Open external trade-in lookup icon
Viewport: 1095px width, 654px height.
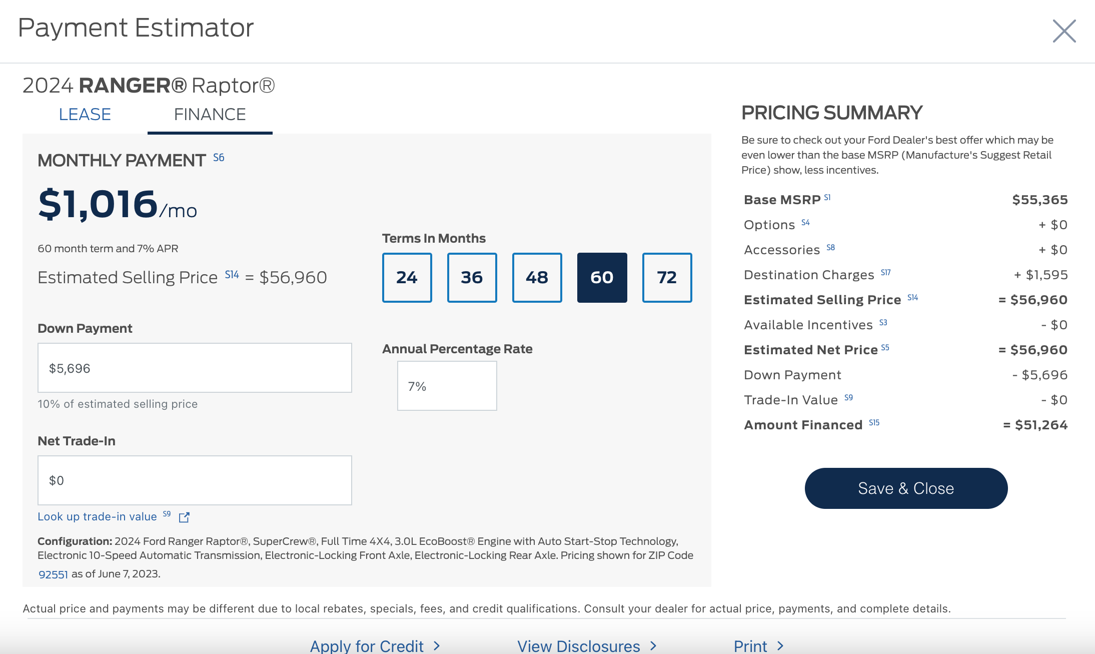point(184,517)
